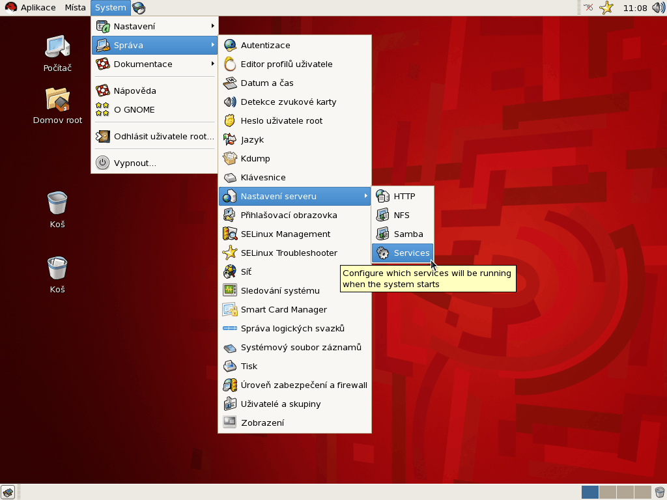
Task: Open Jazyk language settings
Action: point(295,139)
